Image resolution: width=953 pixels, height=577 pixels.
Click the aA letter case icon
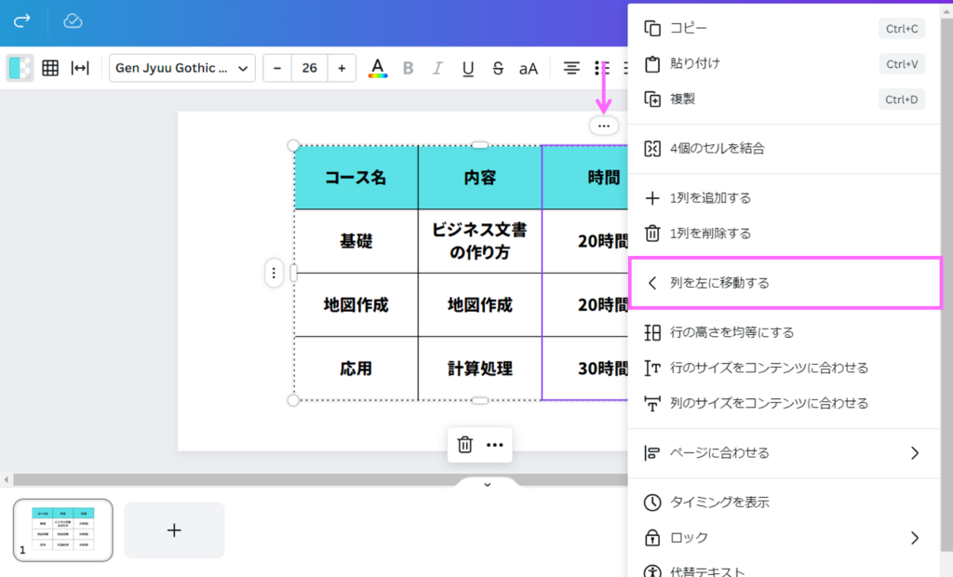529,68
